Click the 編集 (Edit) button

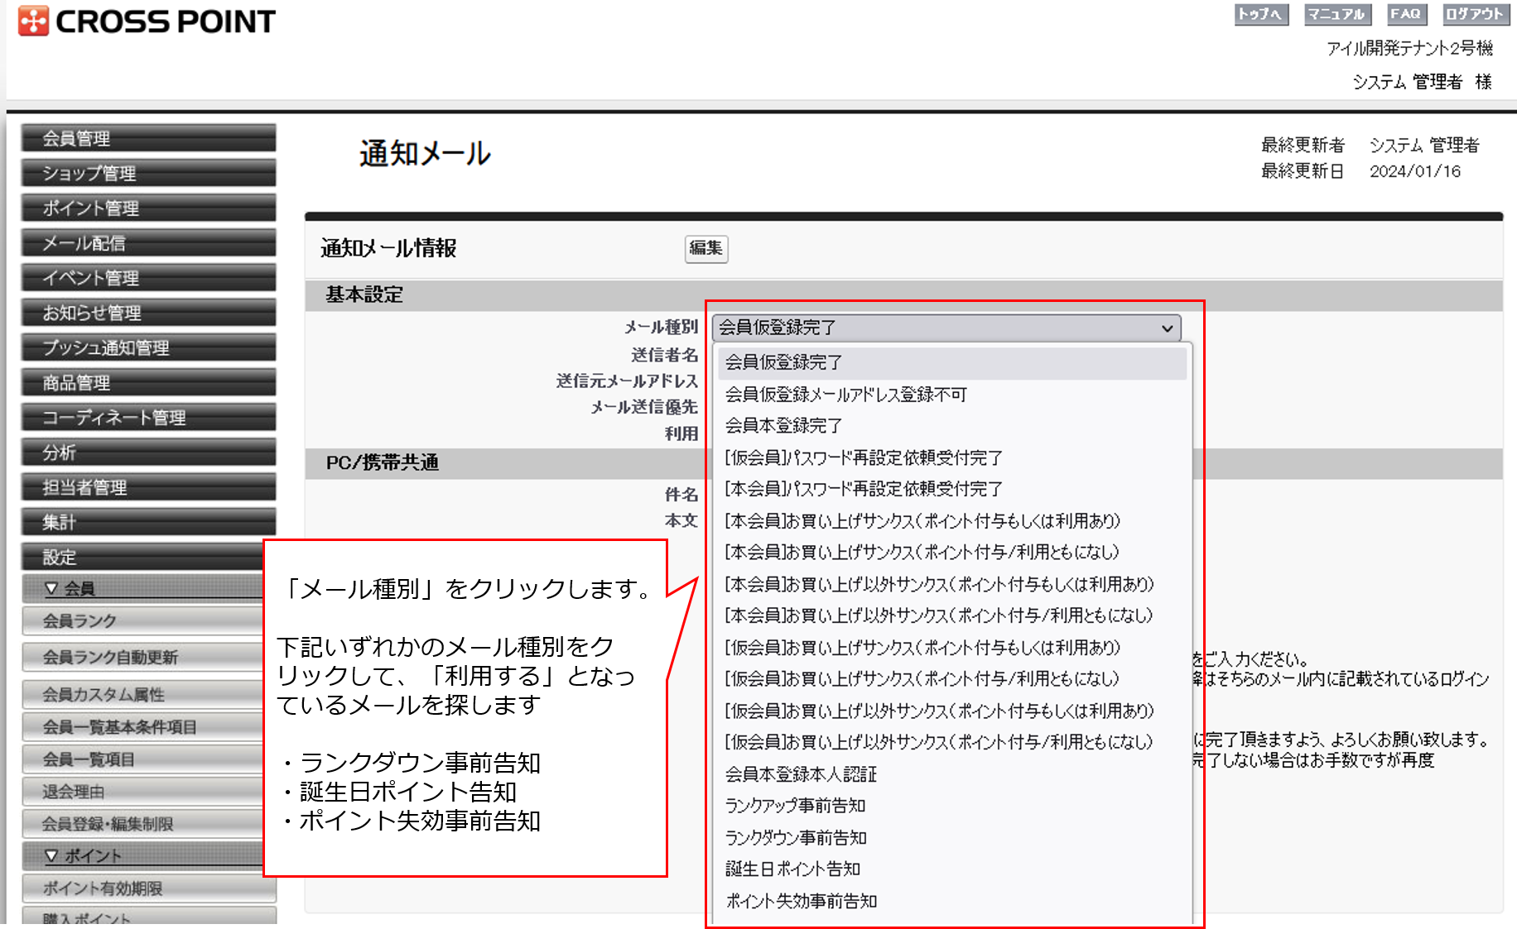(706, 249)
